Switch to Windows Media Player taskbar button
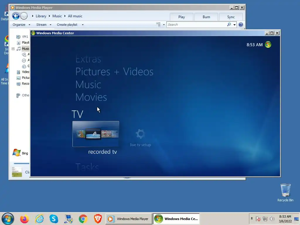This screenshot has height=225, width=300. 129,219
